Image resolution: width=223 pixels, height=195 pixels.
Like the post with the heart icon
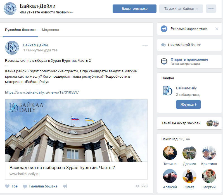[8, 186]
